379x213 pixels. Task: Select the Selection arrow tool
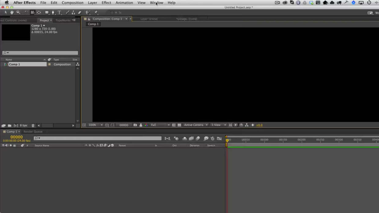(x=6, y=13)
